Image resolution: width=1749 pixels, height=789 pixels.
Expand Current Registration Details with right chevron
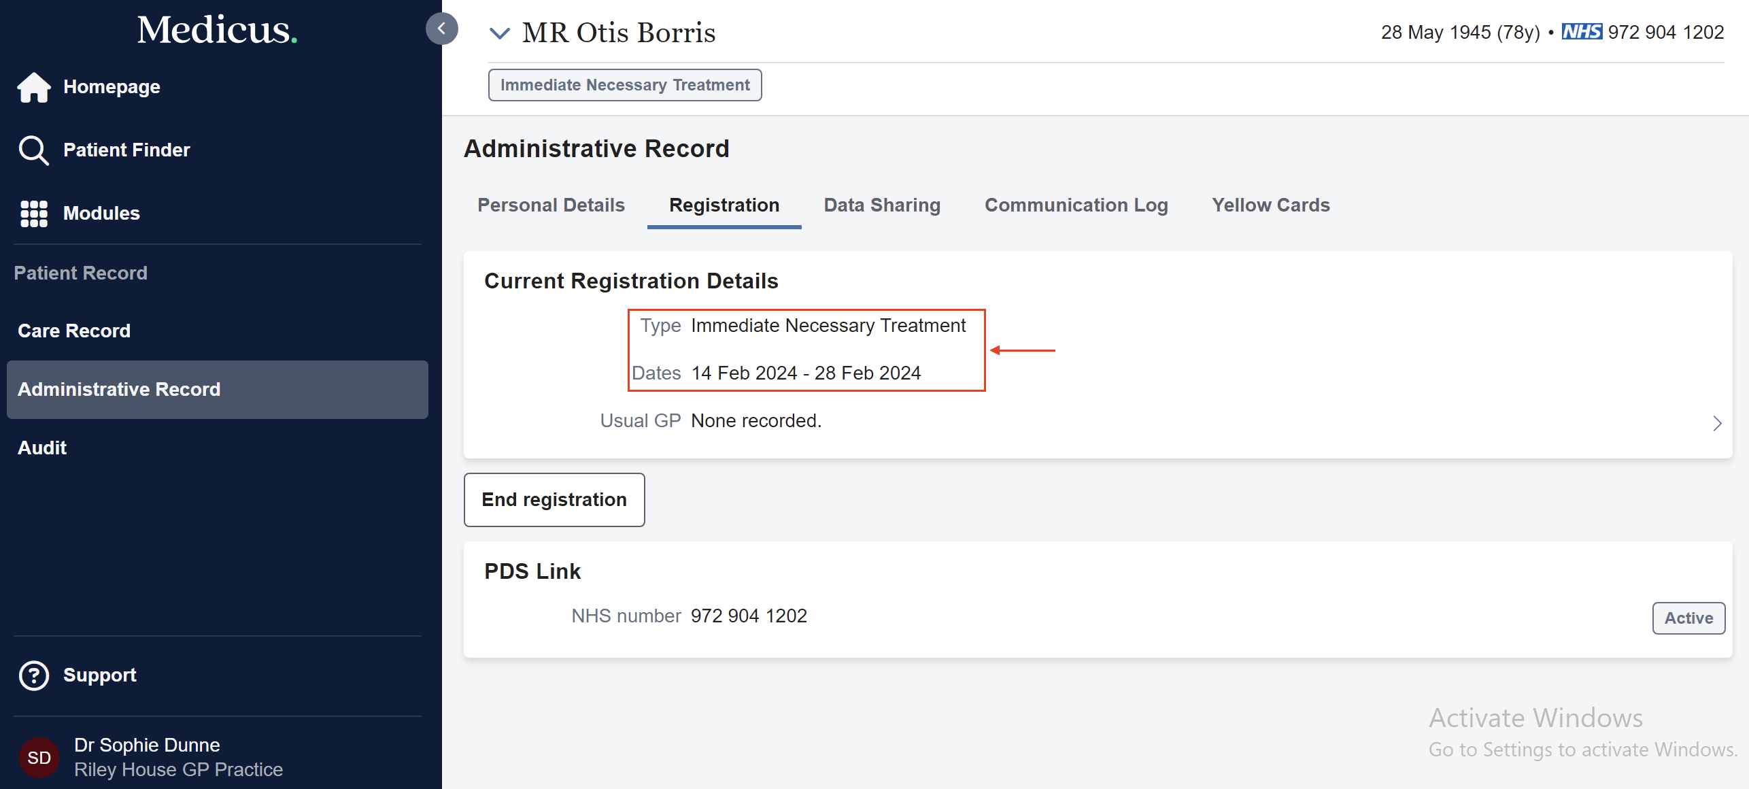tap(1717, 424)
